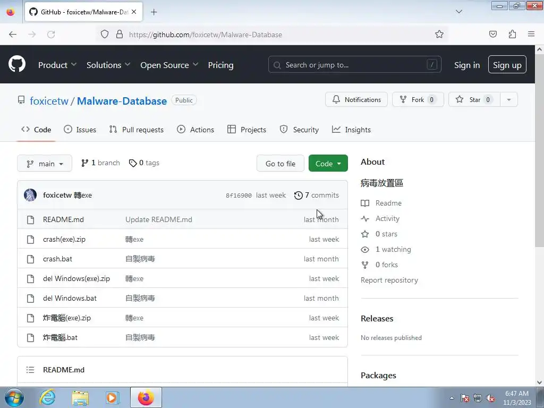
Task: Open Windows Explorer from taskbar
Action: [80, 397]
